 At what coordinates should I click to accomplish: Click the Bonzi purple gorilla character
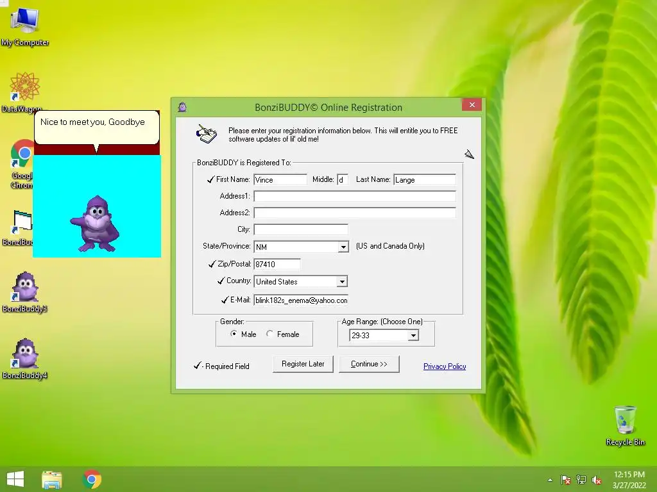tap(96, 224)
